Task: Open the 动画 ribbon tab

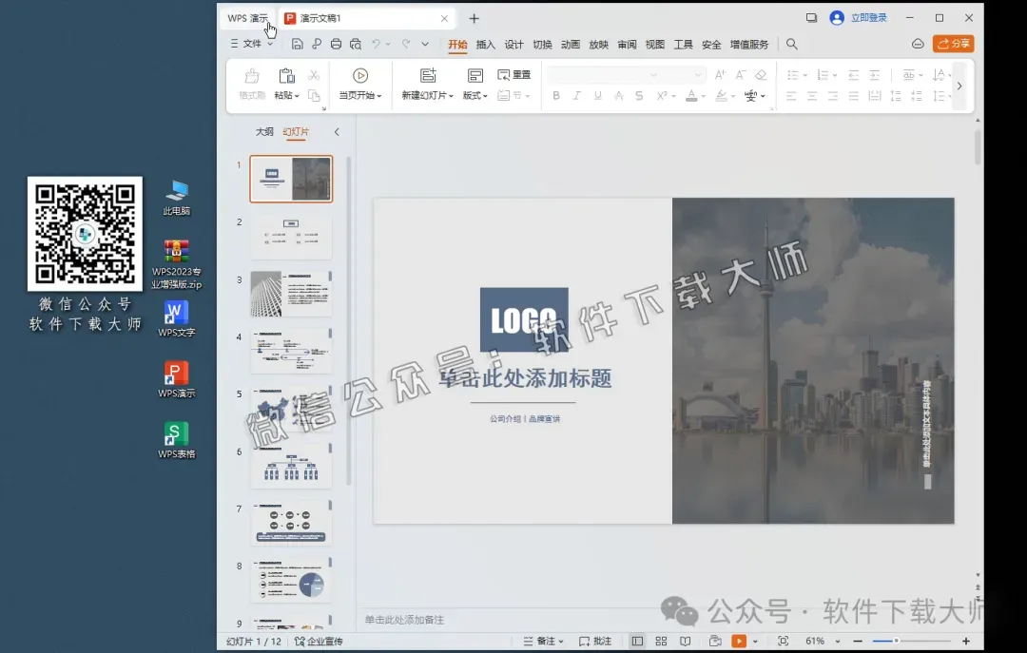Action: pos(571,45)
